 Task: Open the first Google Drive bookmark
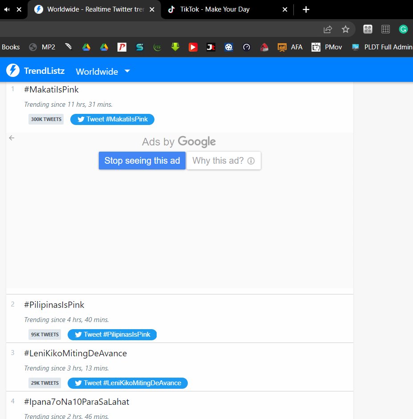[x=86, y=47]
